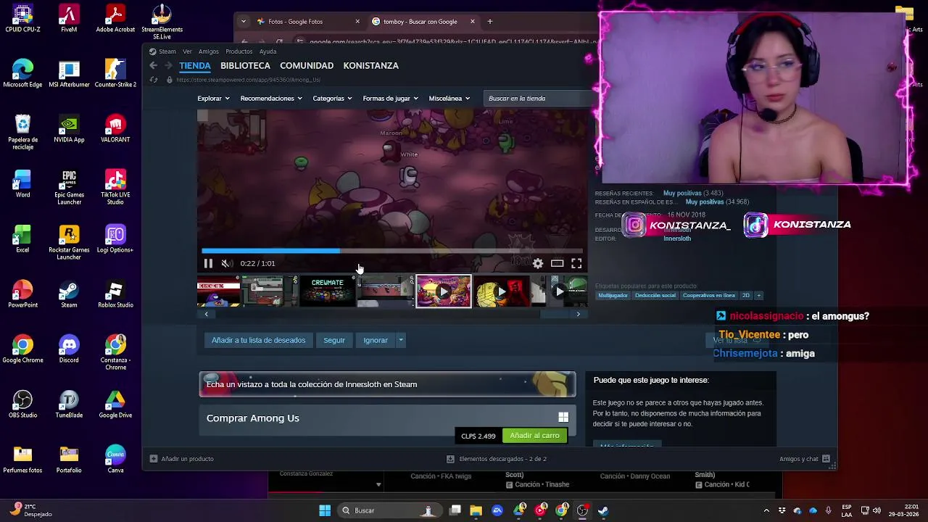Seek along the trailer progress bar
Viewport: 928px width, 522px height.
tap(391, 251)
